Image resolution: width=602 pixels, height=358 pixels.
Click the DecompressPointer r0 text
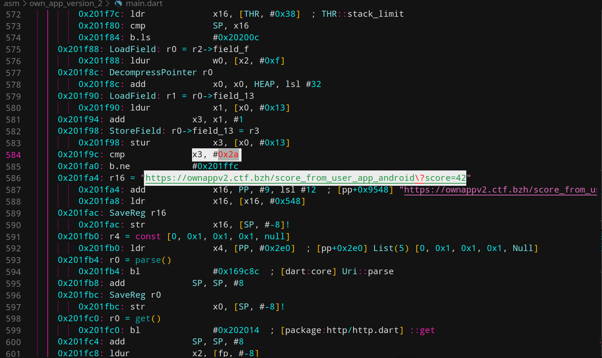click(161, 72)
